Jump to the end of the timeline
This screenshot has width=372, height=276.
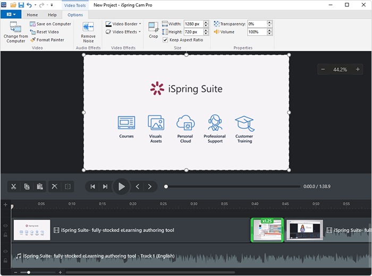tap(105, 187)
